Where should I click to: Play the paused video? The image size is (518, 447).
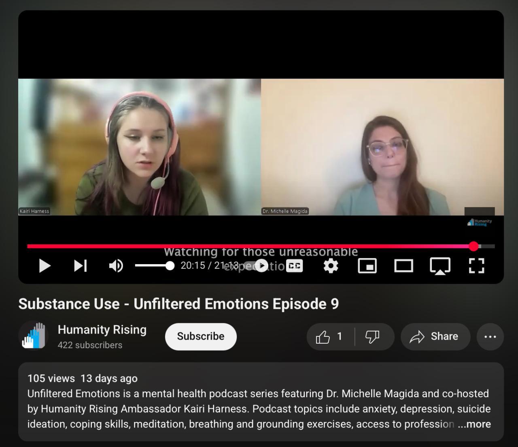(45, 266)
